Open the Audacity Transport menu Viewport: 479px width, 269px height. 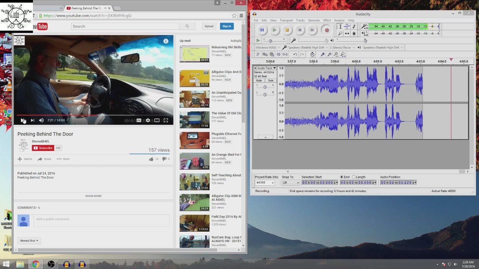pos(286,21)
